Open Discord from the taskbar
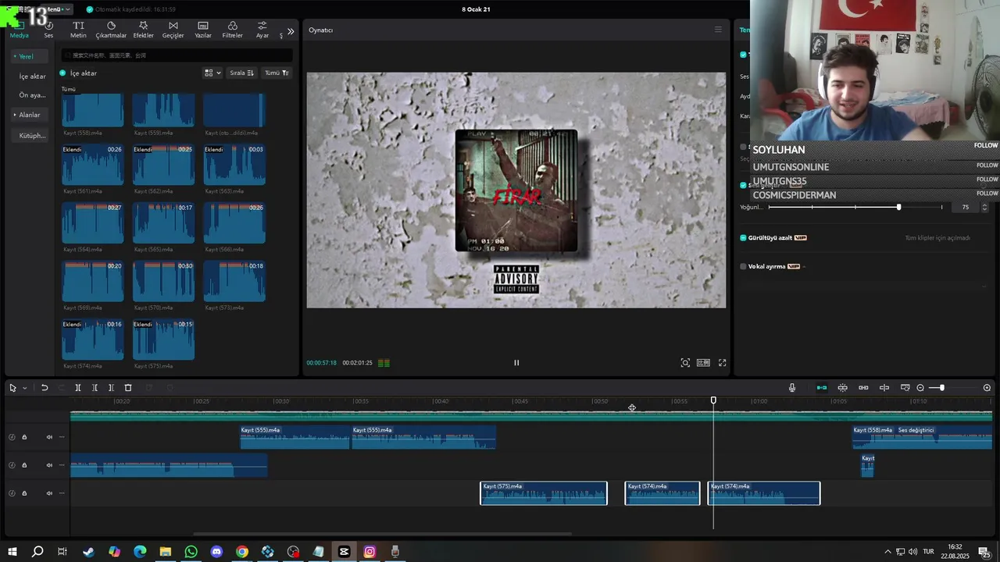The width and height of the screenshot is (1000, 562). [216, 552]
